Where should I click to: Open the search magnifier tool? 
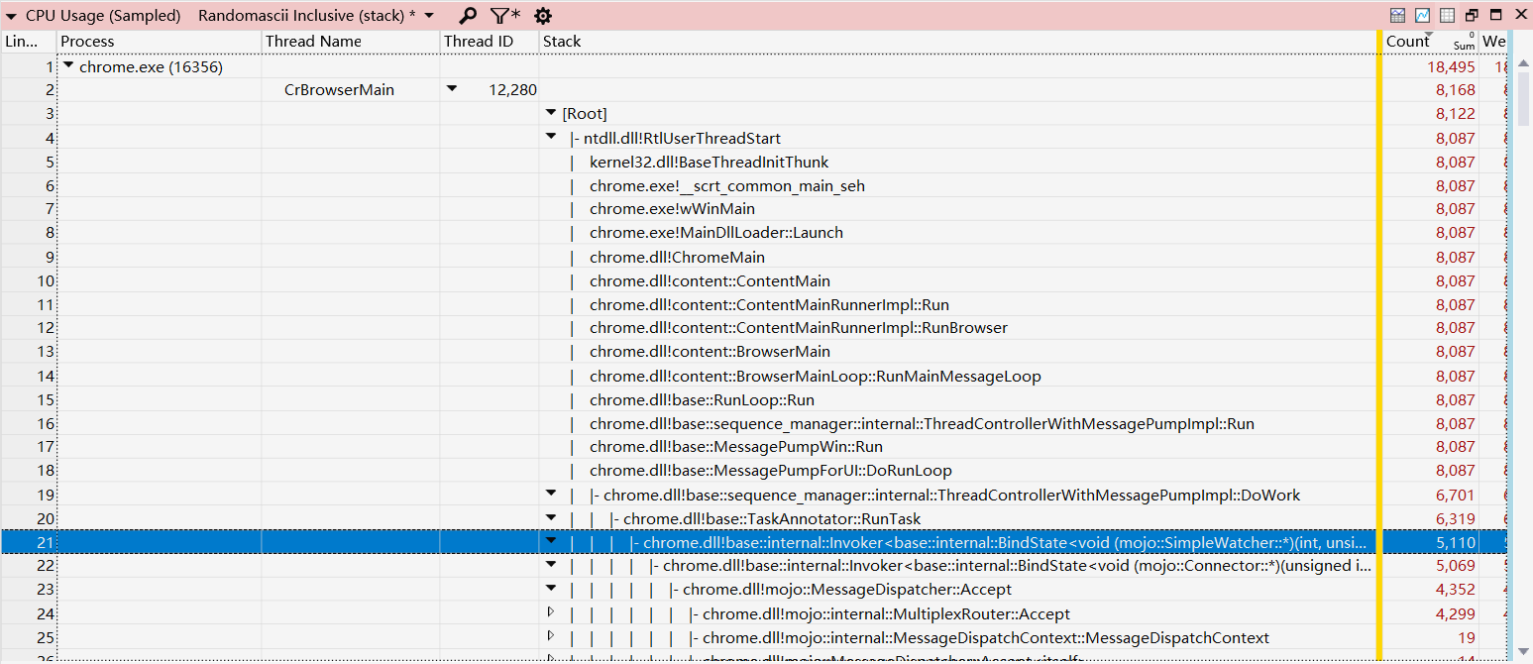tap(468, 15)
